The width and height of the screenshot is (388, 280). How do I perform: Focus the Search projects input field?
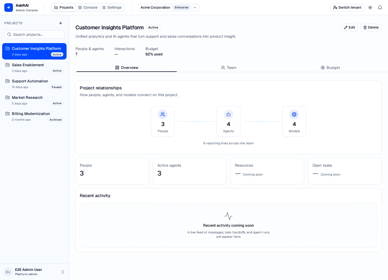click(34, 34)
